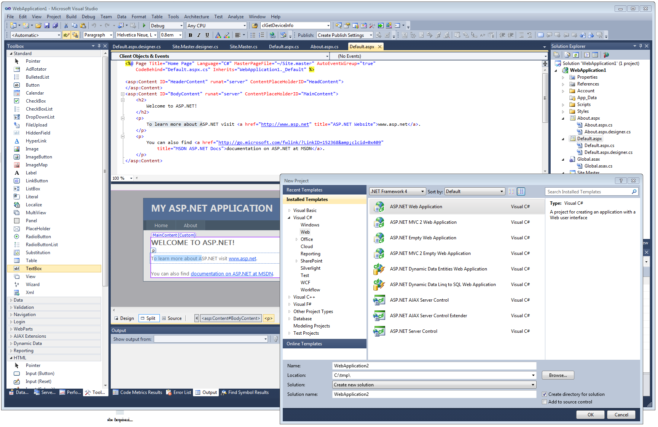Expand Account folder in Solution Explorer
The height and width of the screenshot is (427, 658).
click(x=563, y=91)
